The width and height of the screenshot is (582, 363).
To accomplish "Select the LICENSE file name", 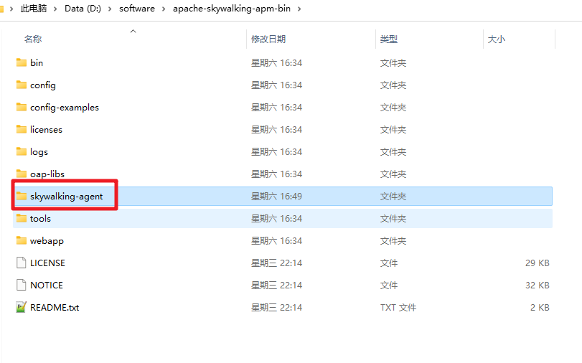I will pyautogui.click(x=47, y=263).
